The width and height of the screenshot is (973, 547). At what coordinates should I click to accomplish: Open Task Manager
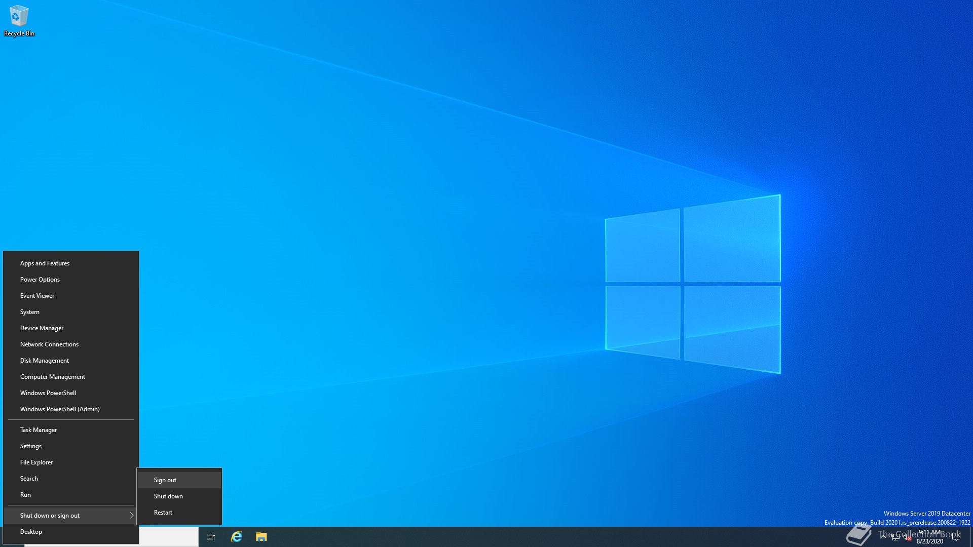point(71,430)
